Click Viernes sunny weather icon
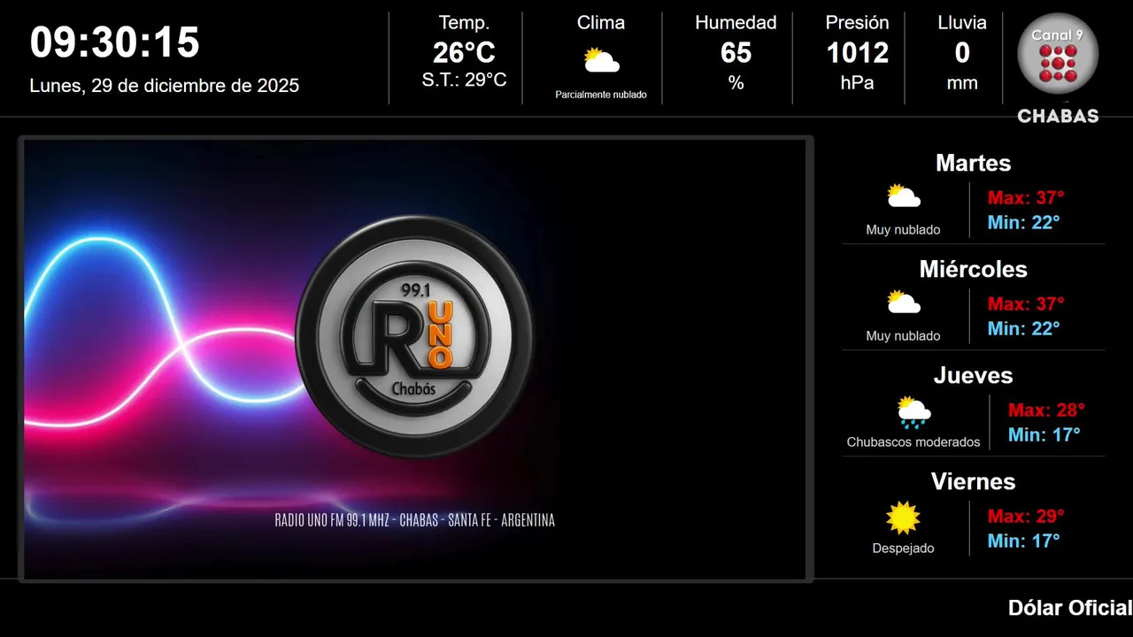1133x637 pixels. pos(904,518)
